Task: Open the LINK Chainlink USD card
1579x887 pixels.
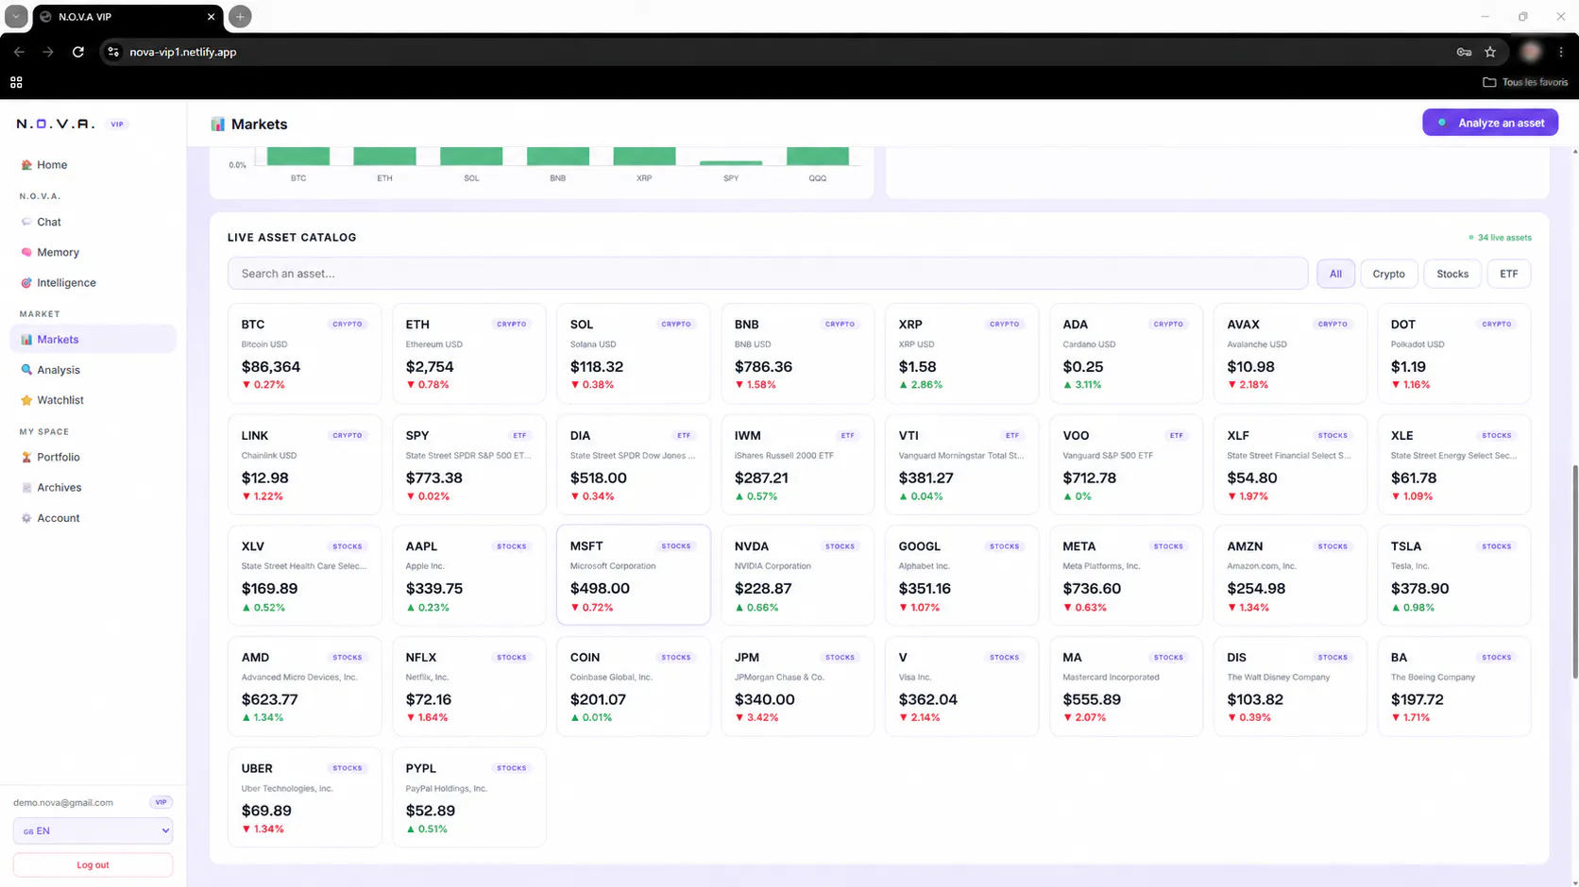Action: (x=305, y=464)
